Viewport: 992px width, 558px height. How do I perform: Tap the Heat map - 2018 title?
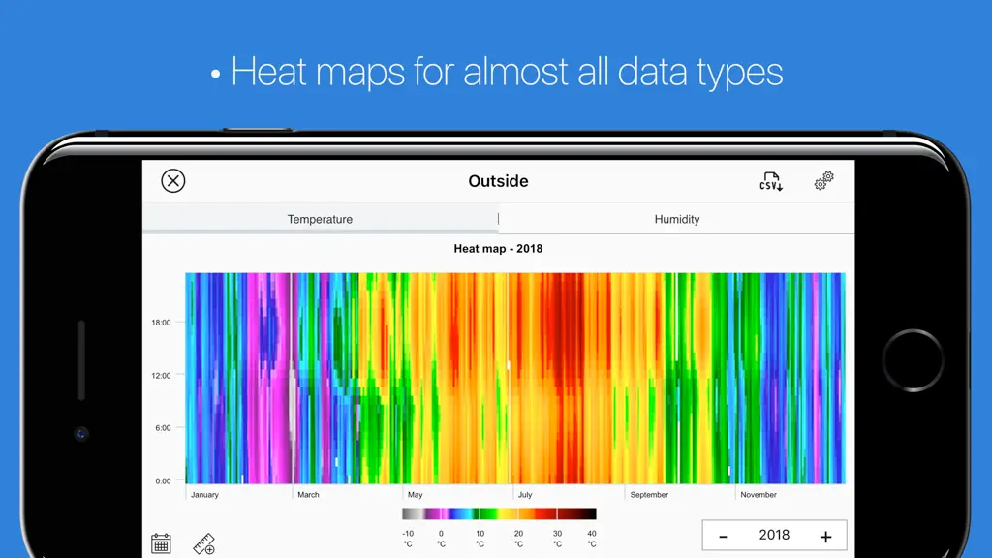click(x=498, y=249)
